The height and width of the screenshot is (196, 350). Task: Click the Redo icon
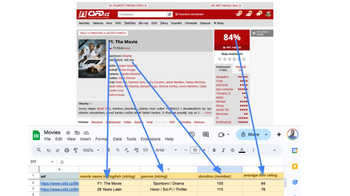pyautogui.click(x=57, y=150)
